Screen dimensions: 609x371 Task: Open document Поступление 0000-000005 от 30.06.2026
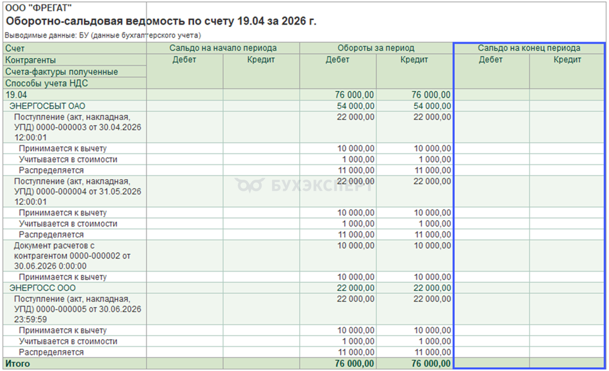click(78, 309)
